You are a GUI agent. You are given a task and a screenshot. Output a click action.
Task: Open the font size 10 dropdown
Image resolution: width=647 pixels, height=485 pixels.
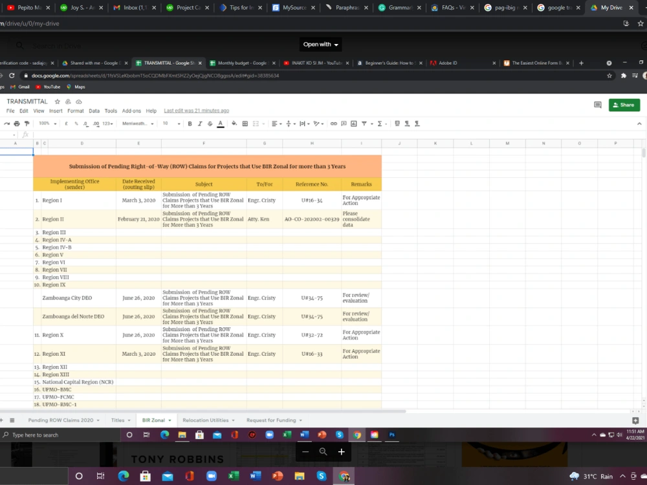(x=171, y=124)
